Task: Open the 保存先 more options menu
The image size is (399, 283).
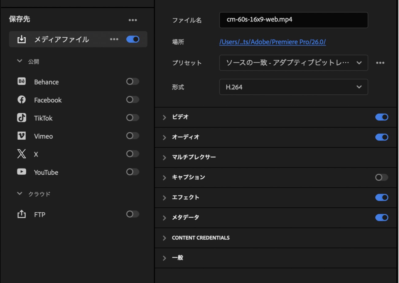Action: click(133, 20)
